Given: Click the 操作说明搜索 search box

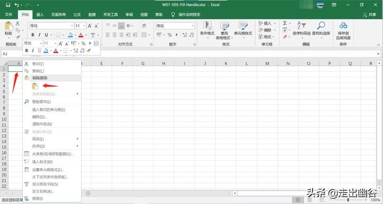Looking at the screenshot, I should coord(189,15).
